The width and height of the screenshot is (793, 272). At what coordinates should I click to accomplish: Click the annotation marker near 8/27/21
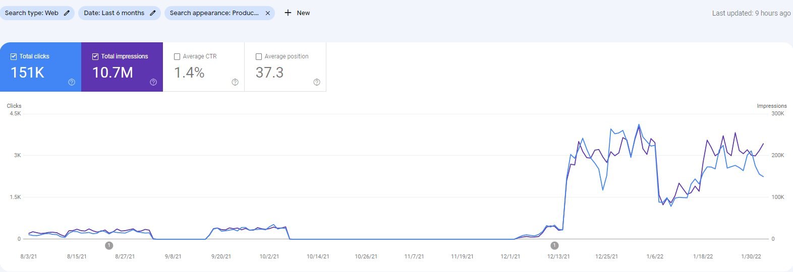tap(109, 245)
